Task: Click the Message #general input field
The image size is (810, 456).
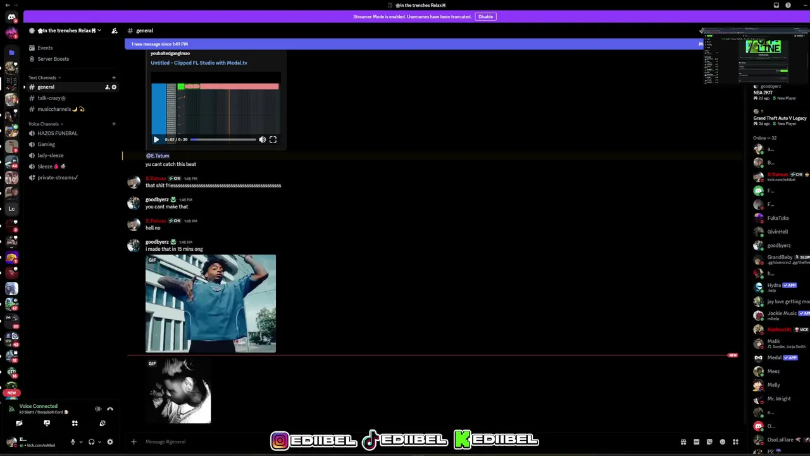Action: point(405,442)
